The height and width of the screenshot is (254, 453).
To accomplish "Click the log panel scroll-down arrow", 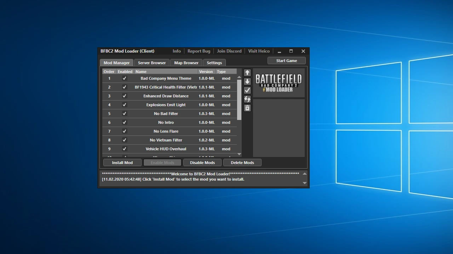I will click(x=305, y=183).
